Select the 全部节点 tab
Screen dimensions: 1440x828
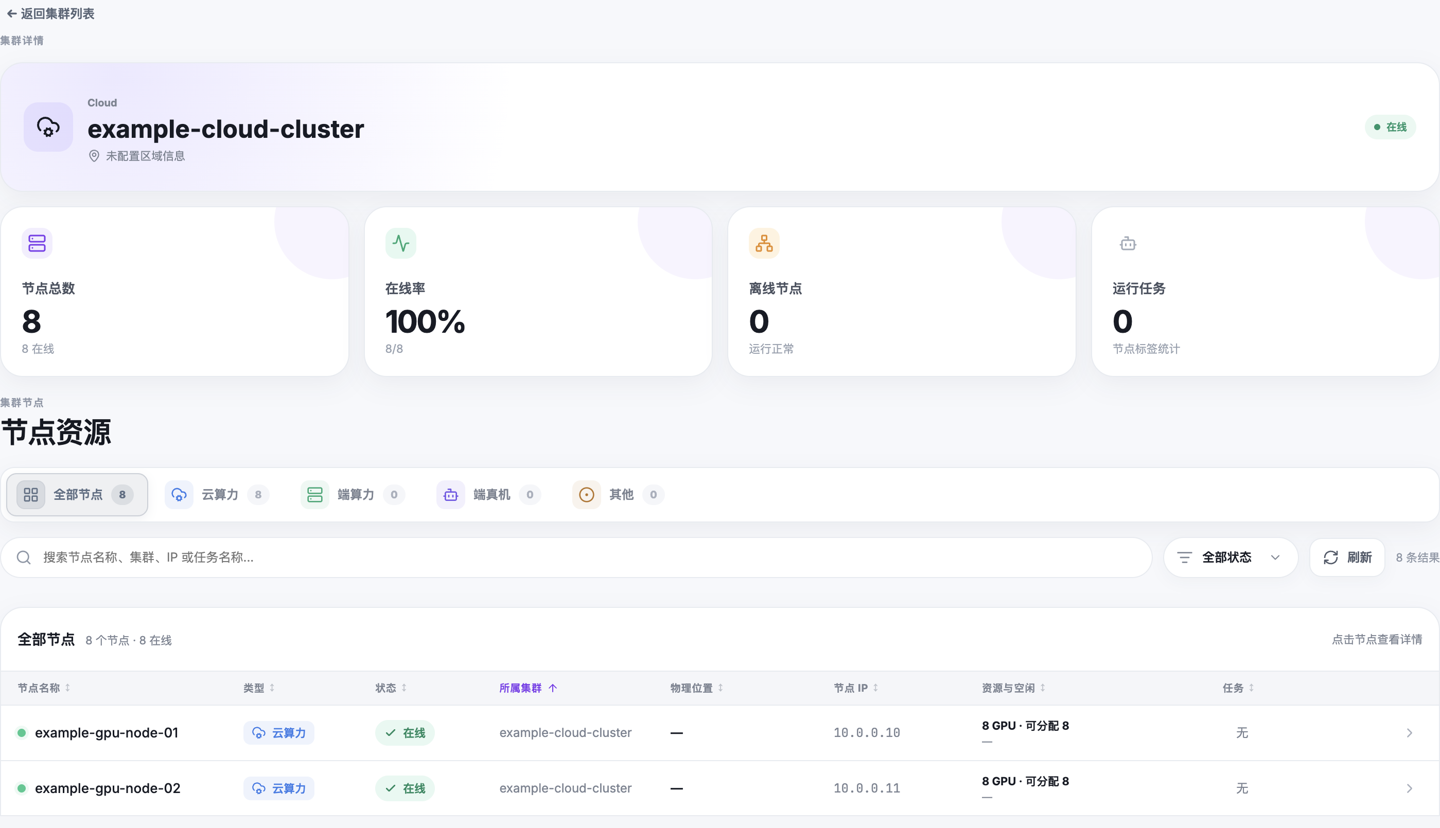pos(77,495)
